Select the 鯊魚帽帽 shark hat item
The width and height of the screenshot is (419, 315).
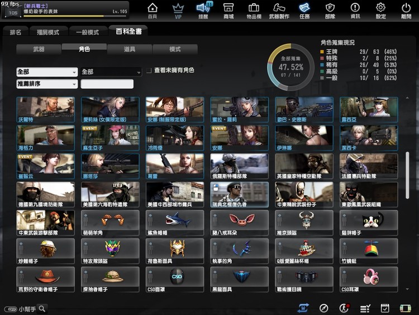point(175,223)
